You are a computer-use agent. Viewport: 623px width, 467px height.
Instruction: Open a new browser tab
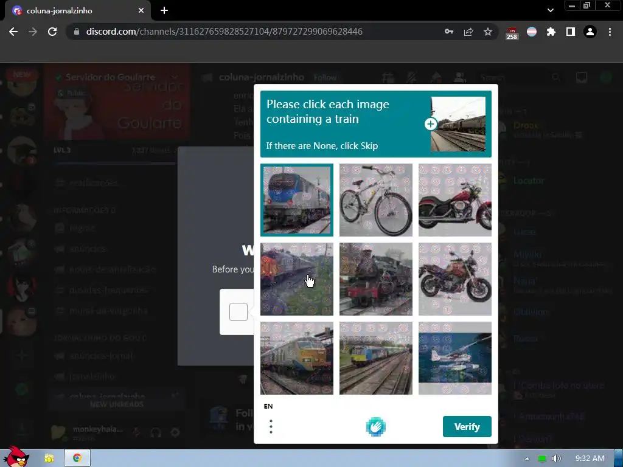coord(164,11)
